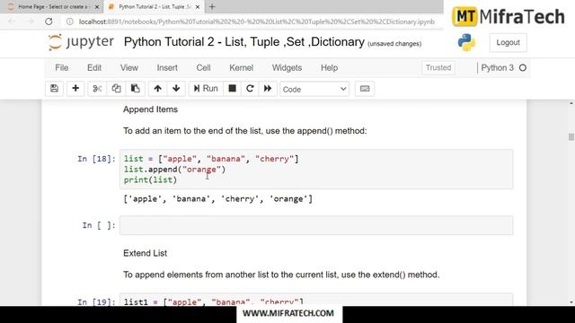575x323 pixels.
Task: Move selected cell down arrow
Action: pyautogui.click(x=176, y=89)
